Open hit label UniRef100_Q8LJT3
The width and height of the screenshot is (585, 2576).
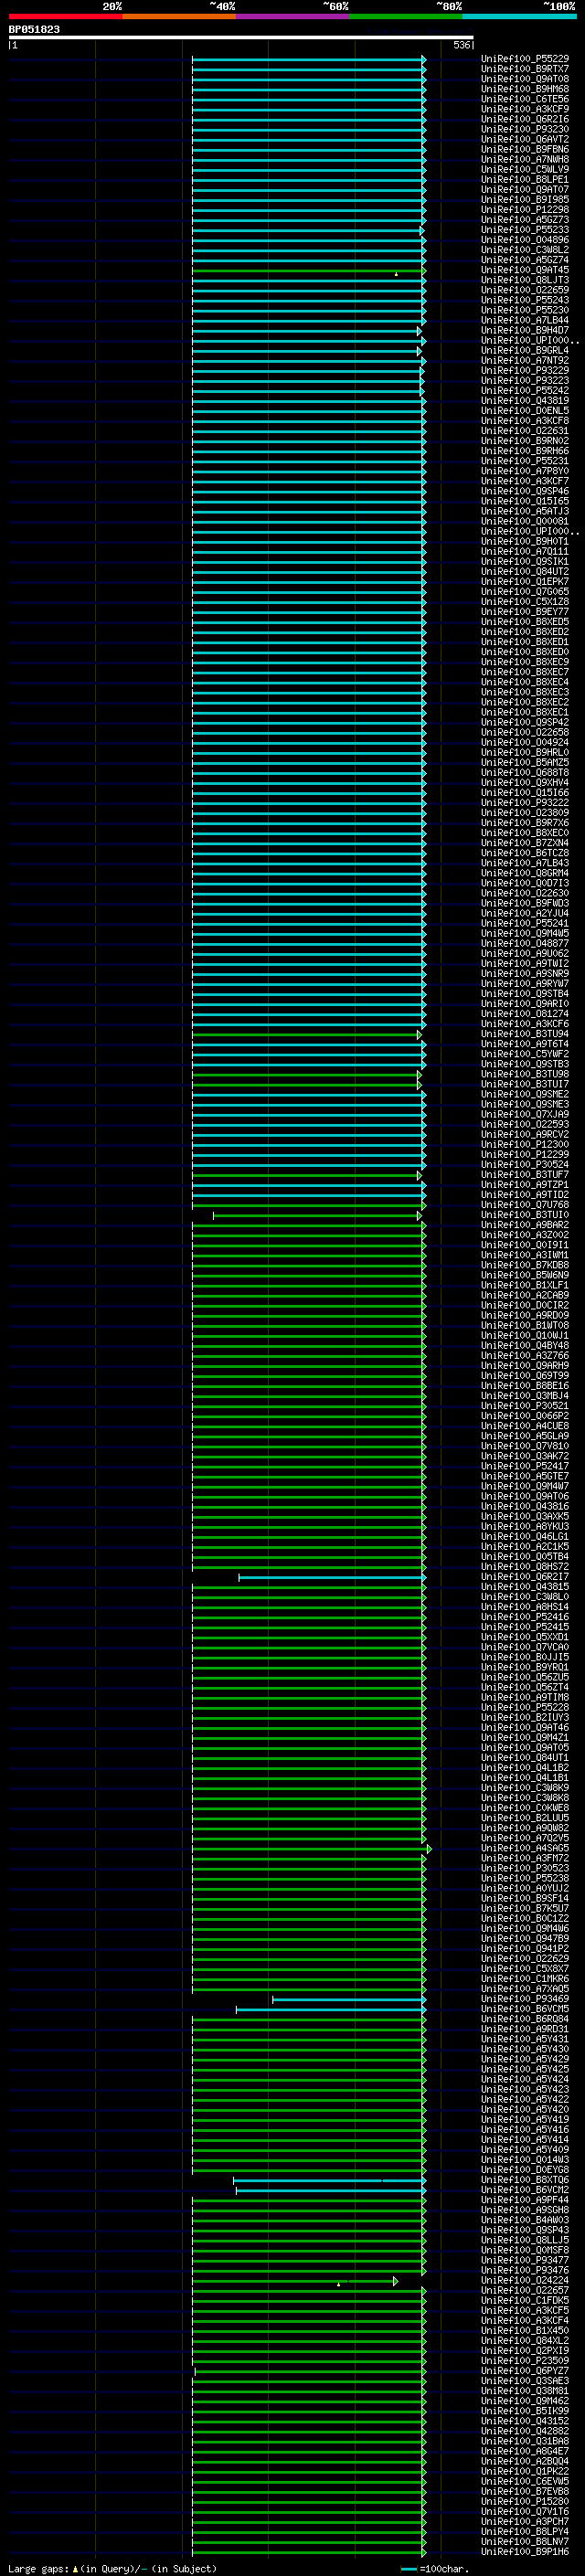click(x=525, y=280)
